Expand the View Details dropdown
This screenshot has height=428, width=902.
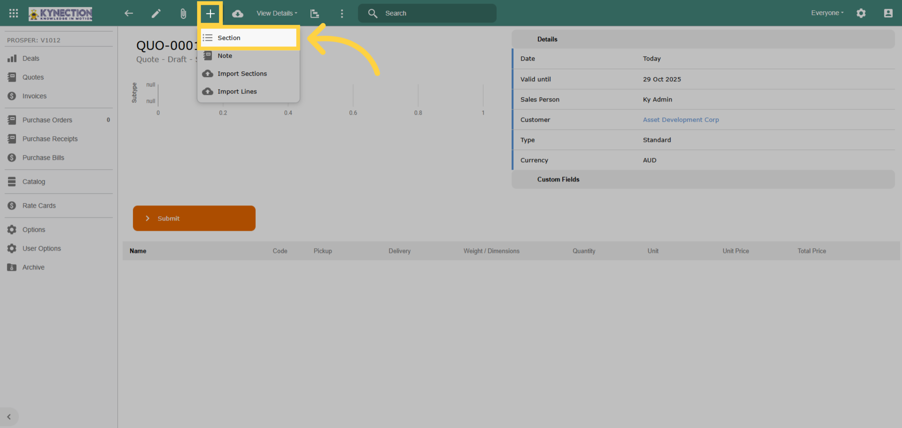(277, 13)
